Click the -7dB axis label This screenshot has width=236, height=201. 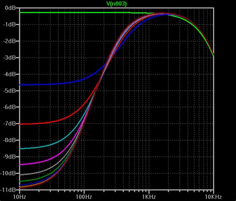point(9,124)
